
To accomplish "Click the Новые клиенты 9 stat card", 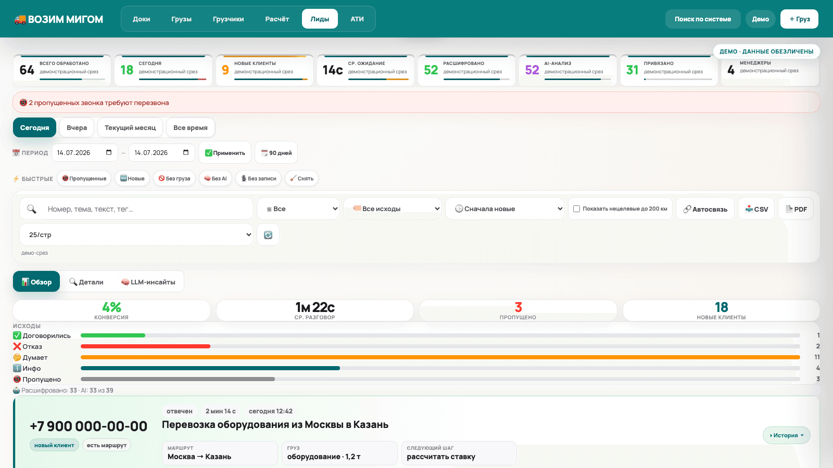I will pyautogui.click(x=264, y=70).
